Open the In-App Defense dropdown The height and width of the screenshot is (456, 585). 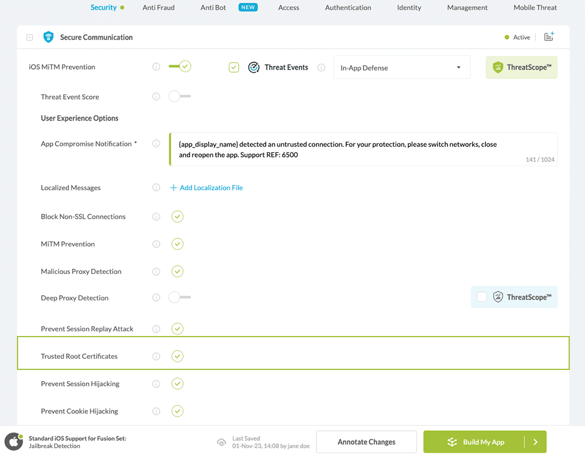pos(401,67)
